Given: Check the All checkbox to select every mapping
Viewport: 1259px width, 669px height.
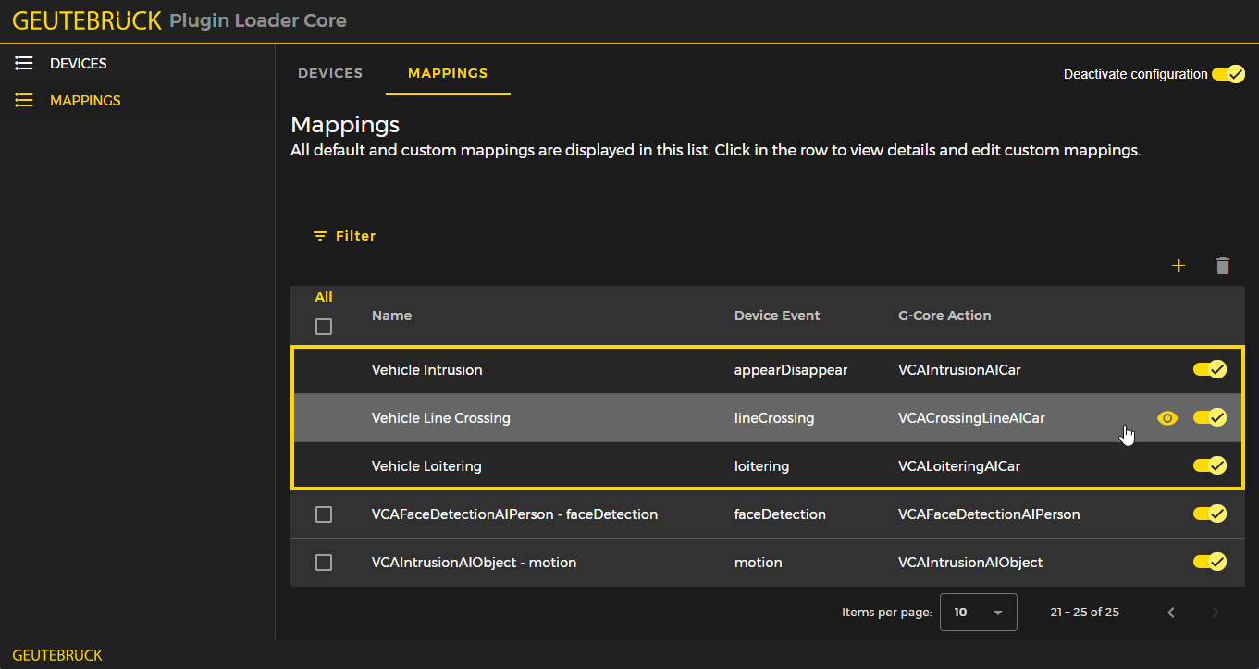Looking at the screenshot, I should click(x=323, y=326).
